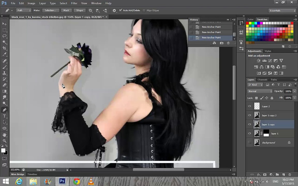Open the Select menu
The height and width of the screenshot is (186, 298).
[63, 3]
